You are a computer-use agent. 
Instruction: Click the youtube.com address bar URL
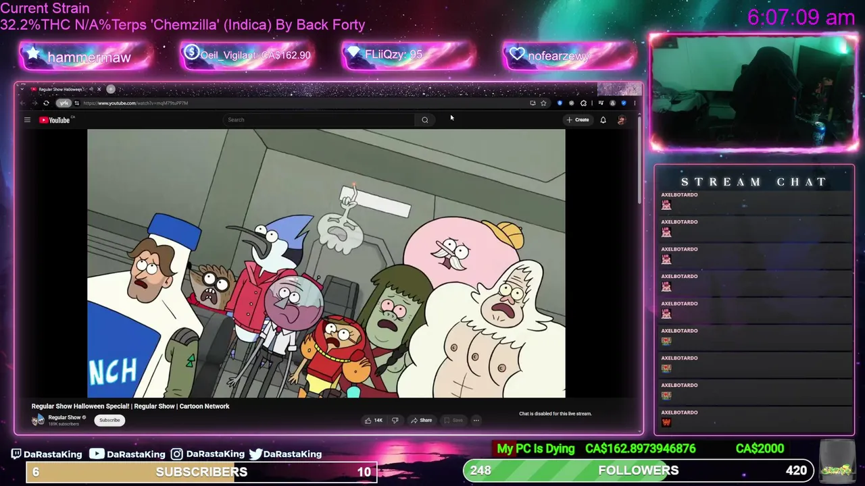coord(135,103)
